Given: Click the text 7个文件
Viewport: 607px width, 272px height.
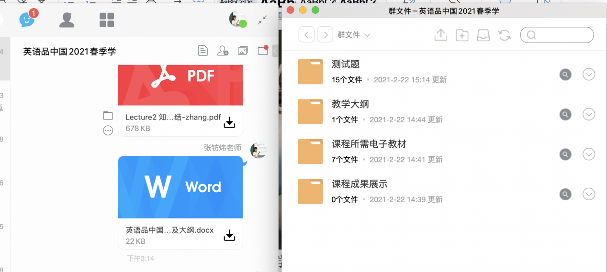Looking at the screenshot, I should pos(345,160).
